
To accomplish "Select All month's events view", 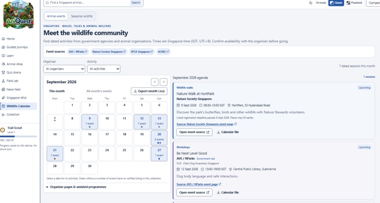I will tap(99, 91).
